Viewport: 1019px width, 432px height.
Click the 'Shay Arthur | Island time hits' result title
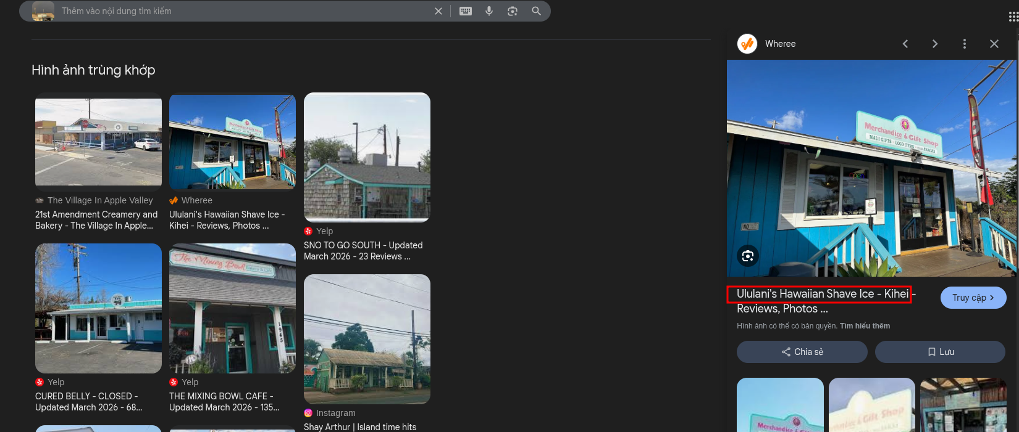click(x=360, y=427)
